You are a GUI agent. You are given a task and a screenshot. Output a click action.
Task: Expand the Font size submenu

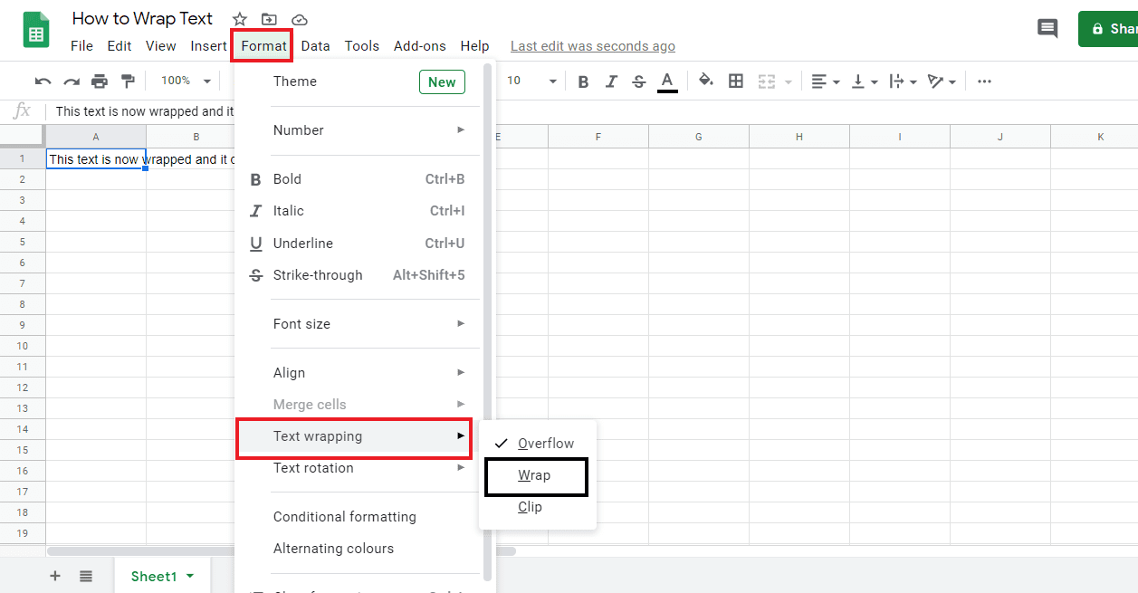[359, 324]
